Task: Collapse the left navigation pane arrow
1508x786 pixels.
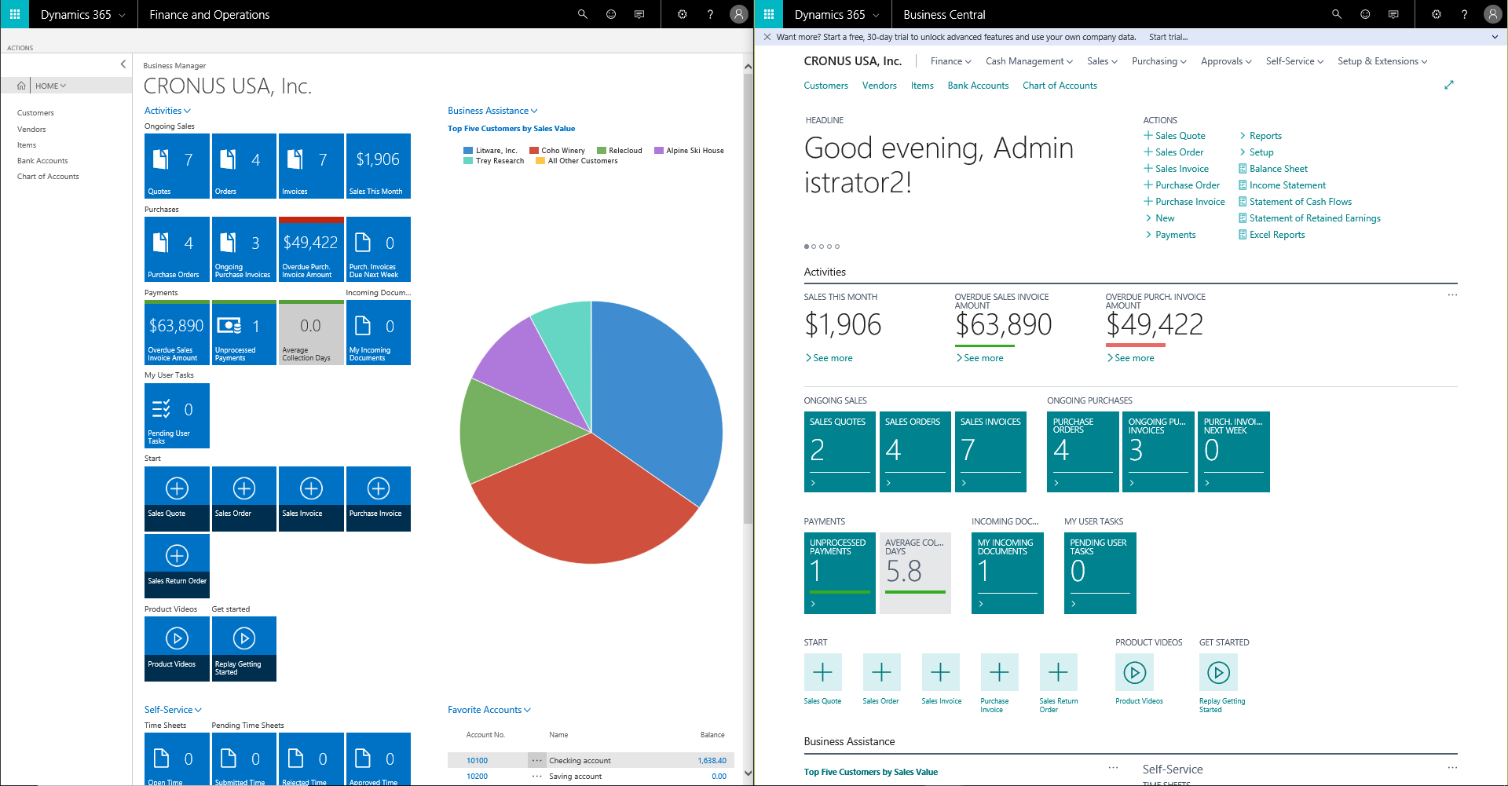Action: coord(123,64)
